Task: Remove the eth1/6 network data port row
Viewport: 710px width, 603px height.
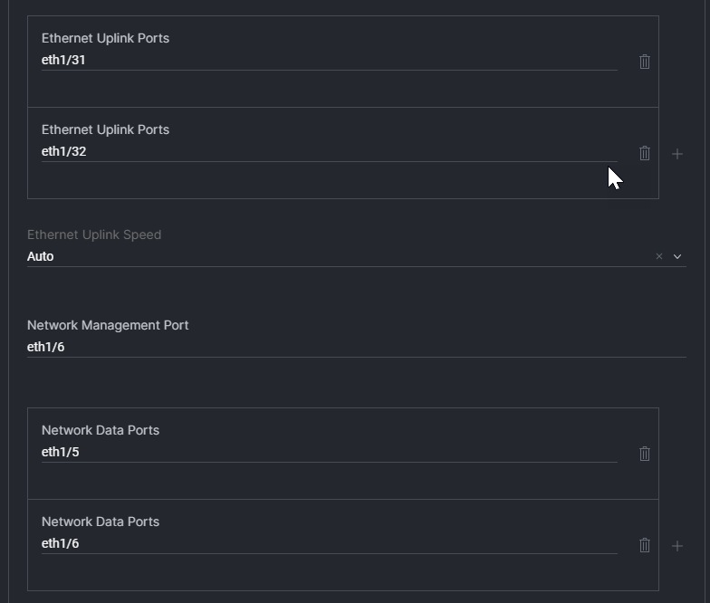Action: [x=645, y=545]
